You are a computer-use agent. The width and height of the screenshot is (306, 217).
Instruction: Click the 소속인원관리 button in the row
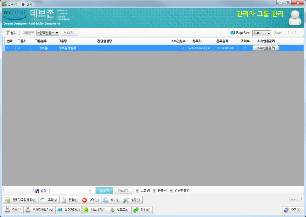[266, 48]
